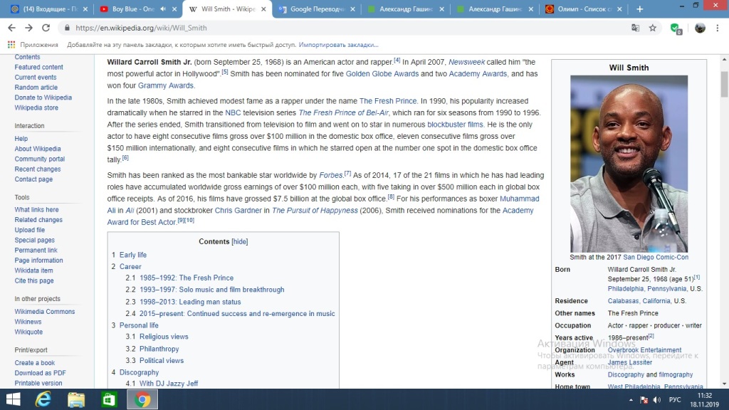
Task: Open the green shield extension icon
Action: (676, 28)
